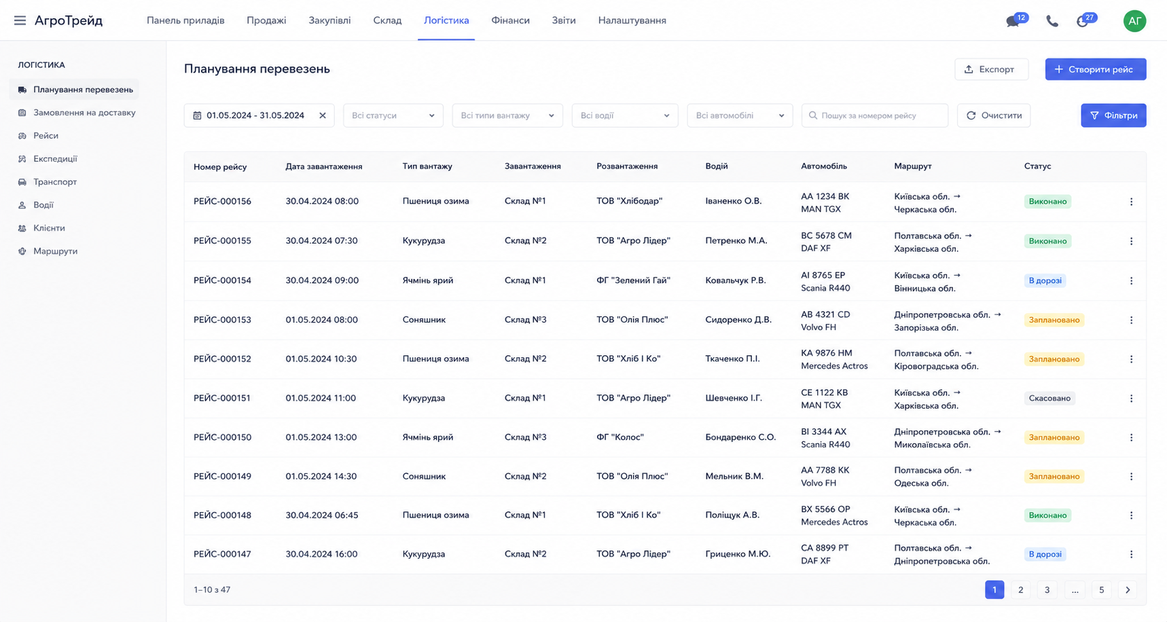Open notifications icon with badge 27
Viewport: 1167px width, 622px height.
coord(1083,21)
